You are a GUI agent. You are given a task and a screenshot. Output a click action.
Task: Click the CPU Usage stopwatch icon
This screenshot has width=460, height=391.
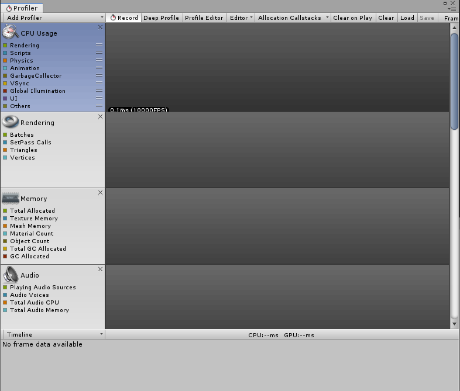coord(11,32)
